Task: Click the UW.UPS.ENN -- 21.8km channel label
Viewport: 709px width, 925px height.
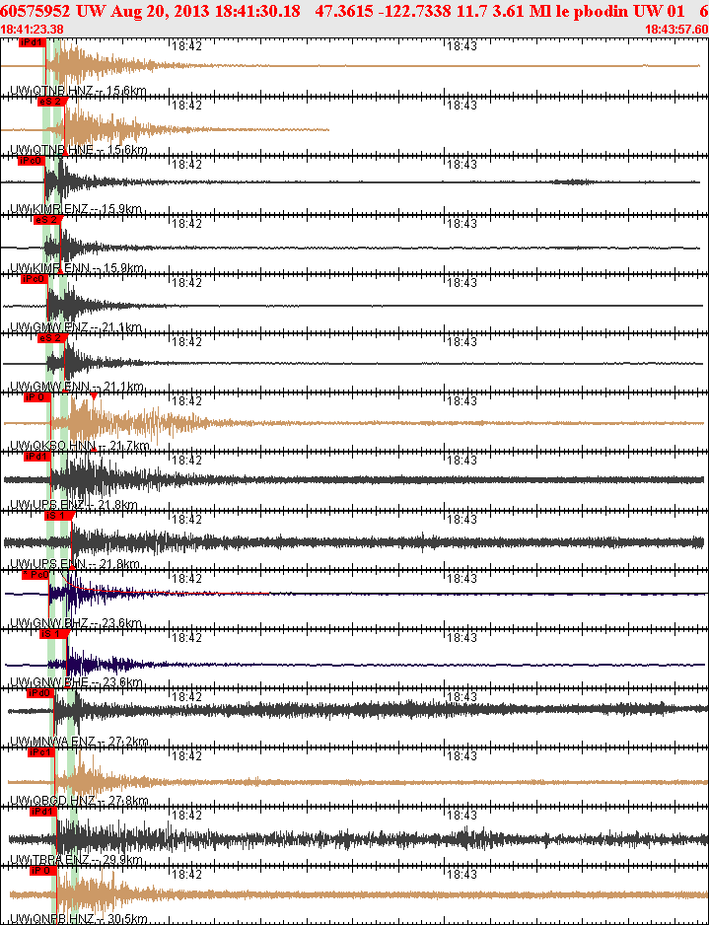Action: point(75,564)
